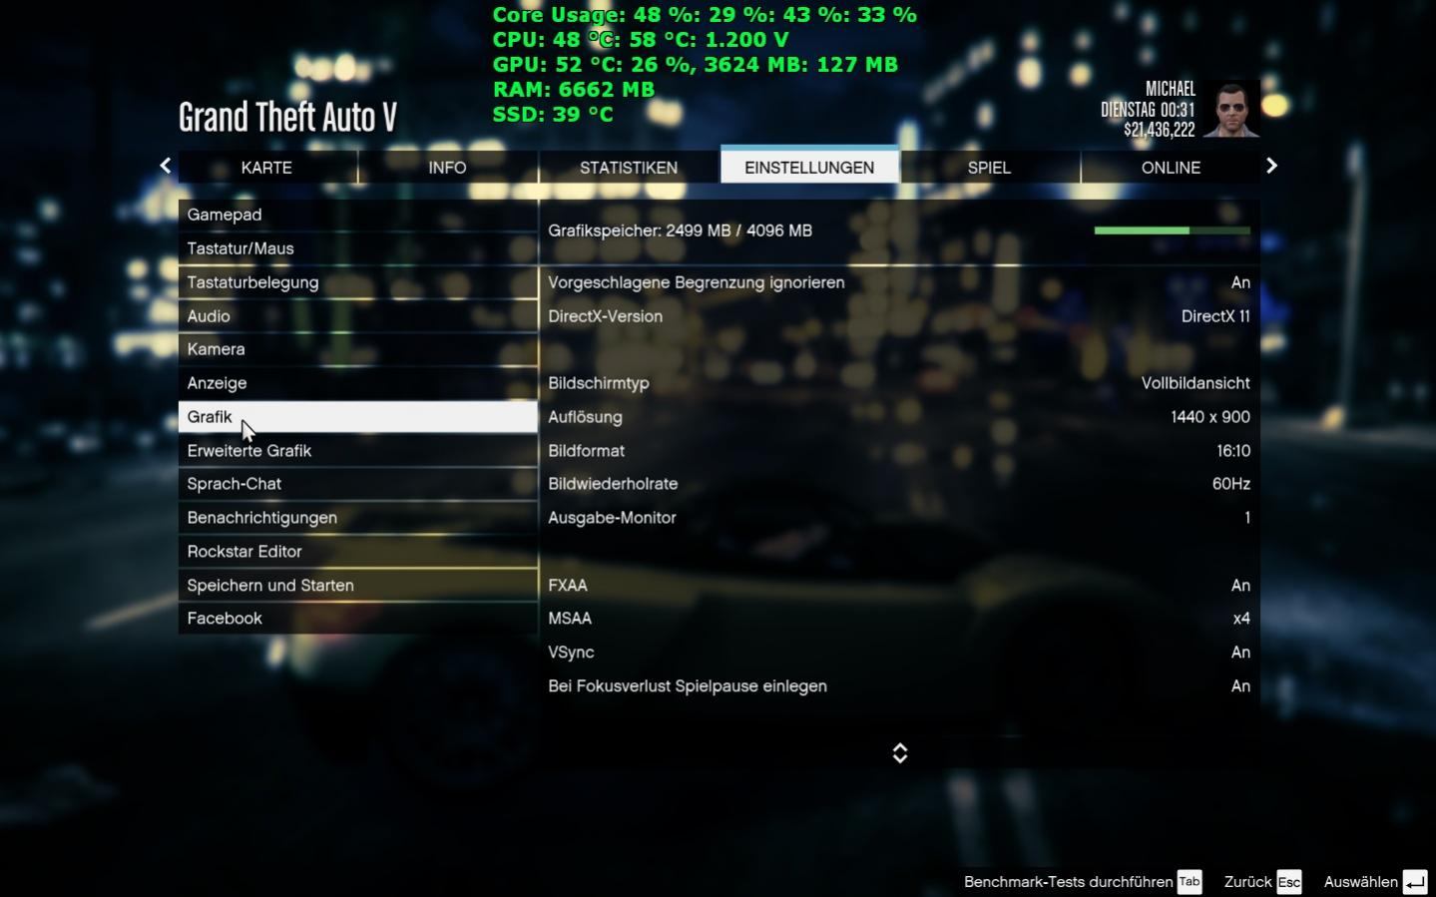The height and width of the screenshot is (897, 1436).
Task: Change the Bildwiederholrate setting
Action: [x=899, y=484]
